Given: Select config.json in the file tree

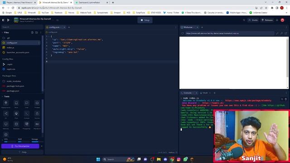Looking at the screenshot, I should tap(21, 43).
